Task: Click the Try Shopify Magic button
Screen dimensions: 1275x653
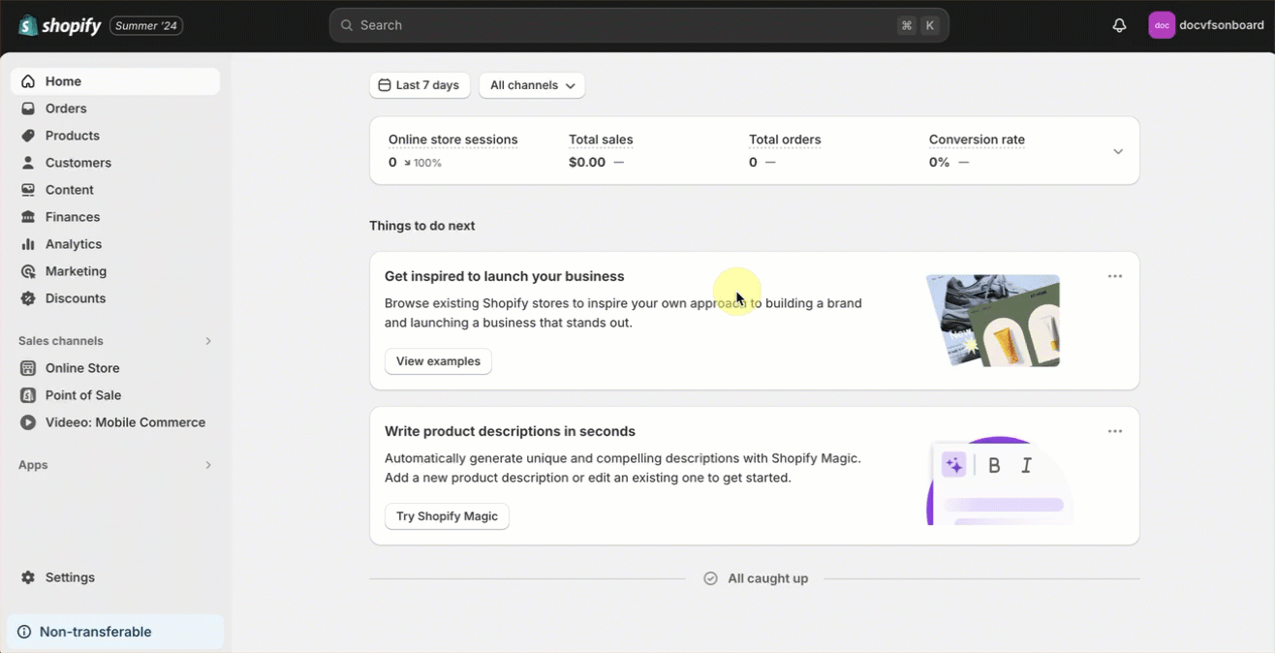Action: pos(447,516)
